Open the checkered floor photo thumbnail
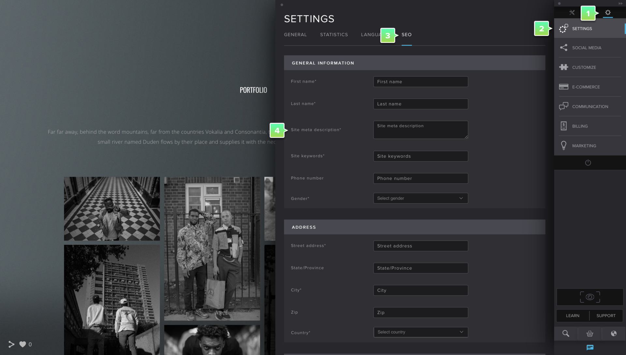This screenshot has height=355, width=626. point(112,209)
